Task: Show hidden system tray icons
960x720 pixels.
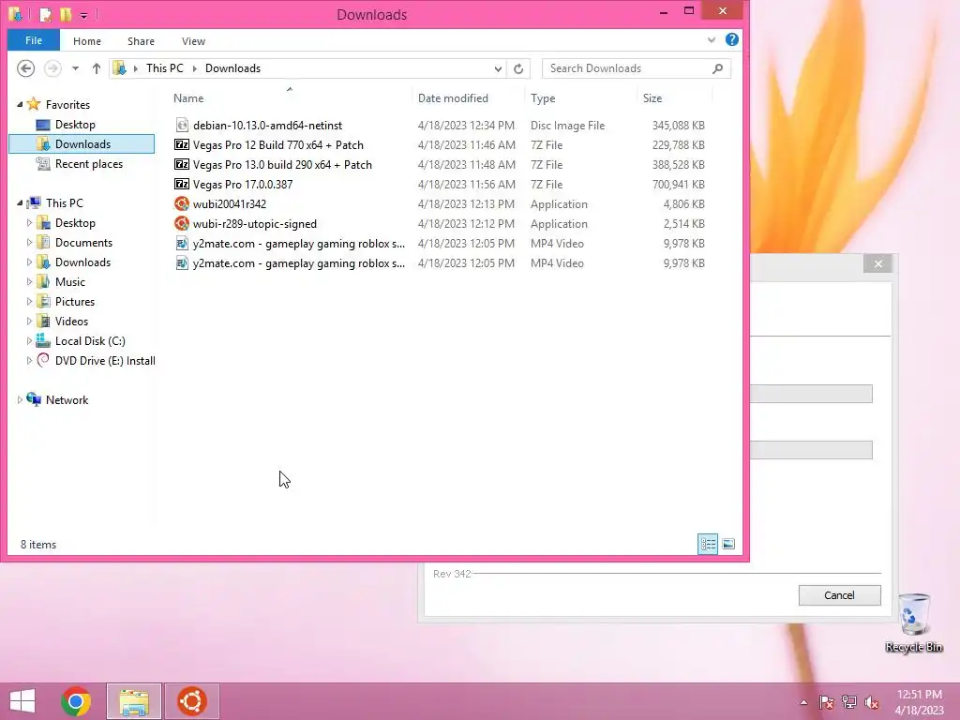Action: click(803, 702)
